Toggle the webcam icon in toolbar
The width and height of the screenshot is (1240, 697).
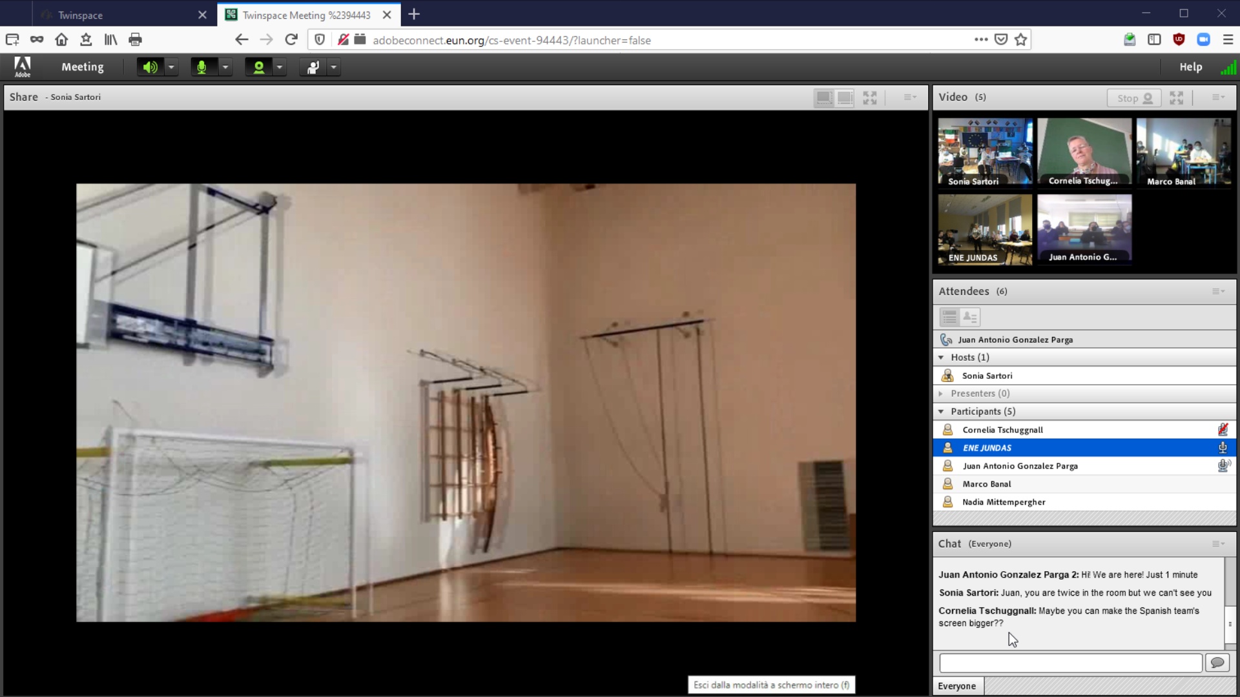coord(258,67)
